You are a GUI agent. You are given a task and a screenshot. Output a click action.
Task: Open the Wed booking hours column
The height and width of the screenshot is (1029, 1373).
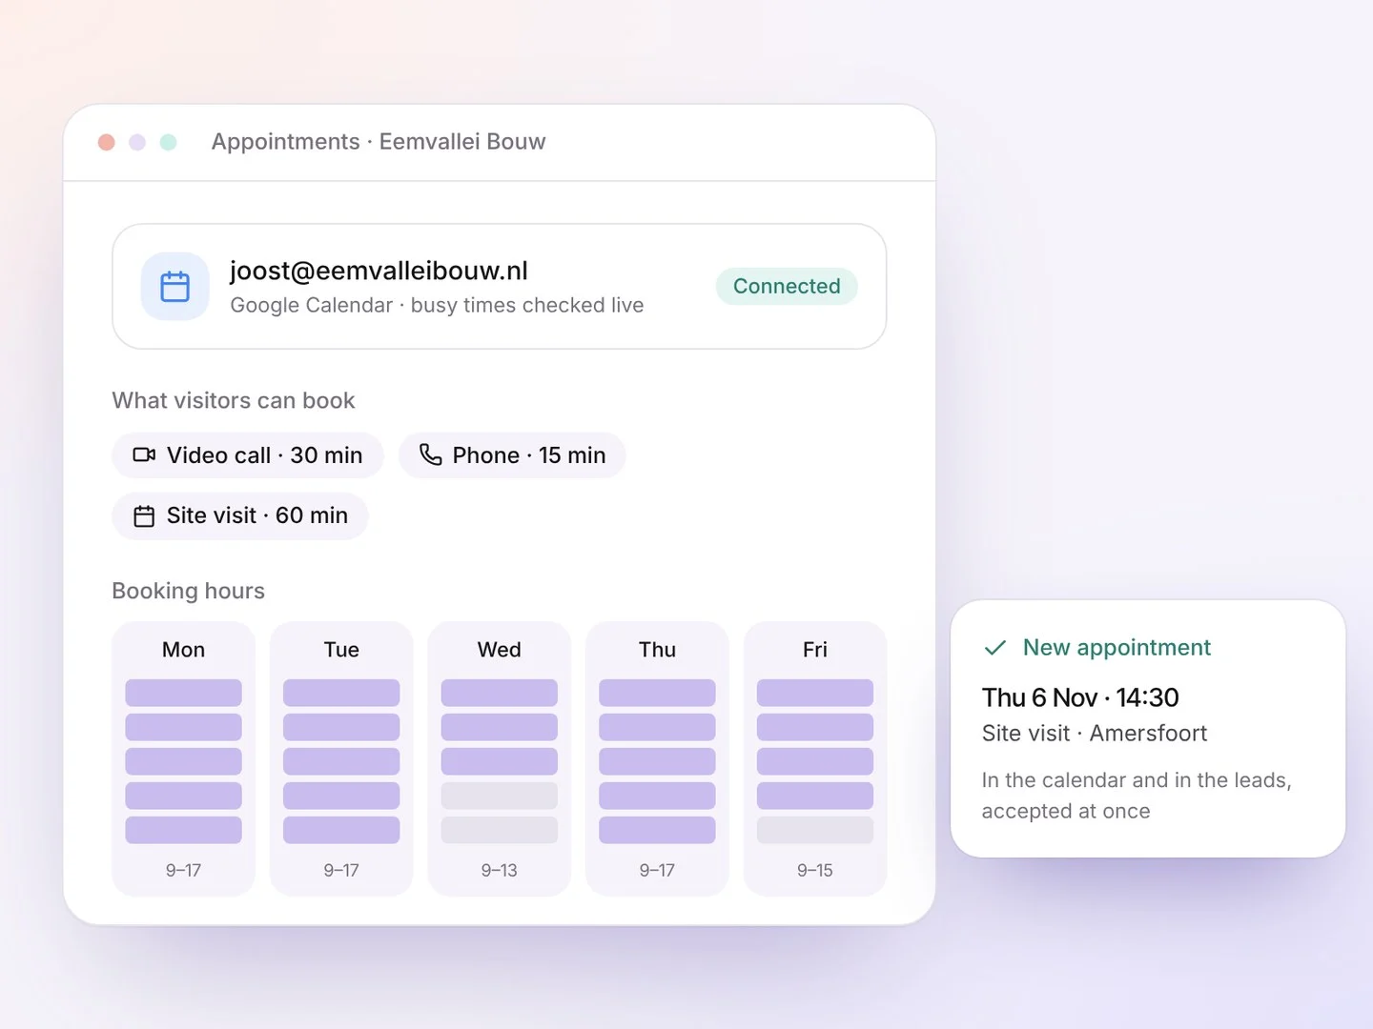(500, 758)
